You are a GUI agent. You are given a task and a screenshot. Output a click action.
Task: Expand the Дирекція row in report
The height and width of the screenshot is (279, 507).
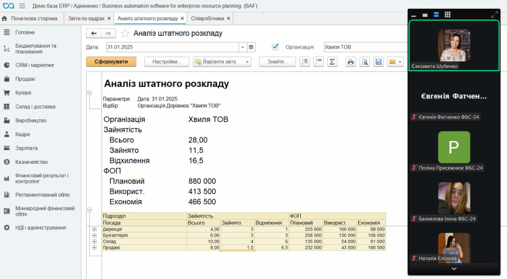pos(94,229)
